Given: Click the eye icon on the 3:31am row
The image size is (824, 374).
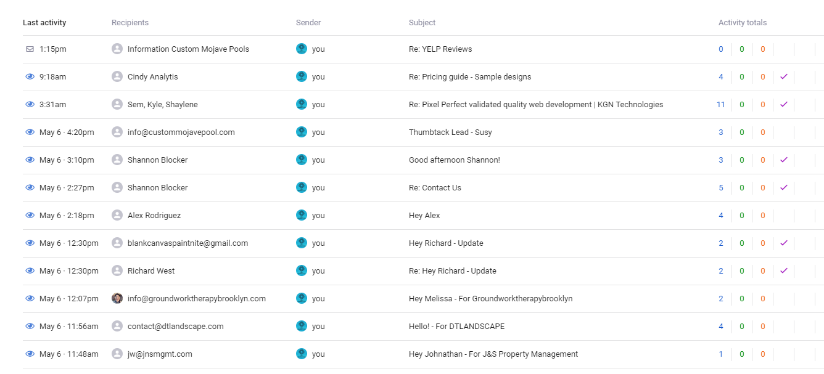Looking at the screenshot, I should 30,105.
